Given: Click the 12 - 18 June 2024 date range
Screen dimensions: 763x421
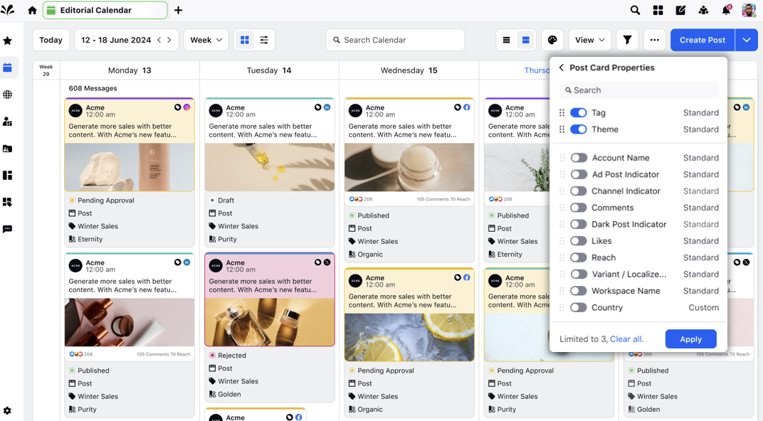Looking at the screenshot, I should pyautogui.click(x=116, y=40).
